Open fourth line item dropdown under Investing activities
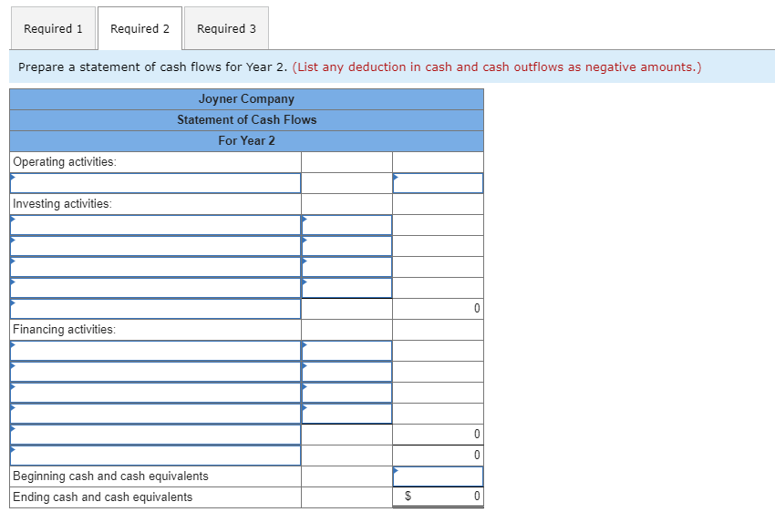 pyautogui.click(x=155, y=288)
